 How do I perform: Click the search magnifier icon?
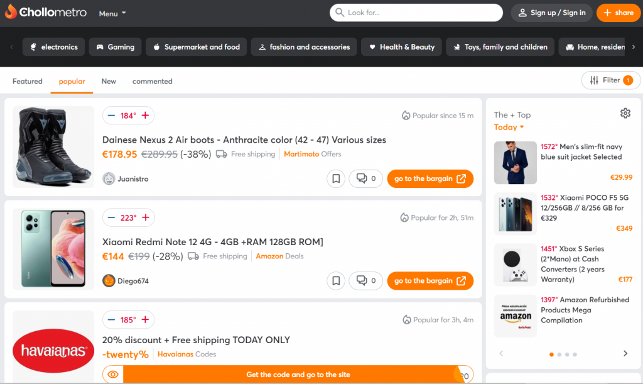(x=340, y=13)
